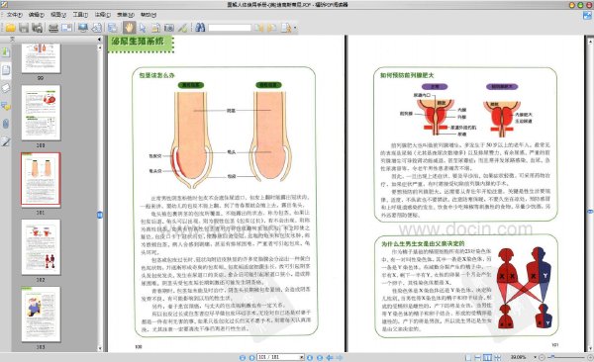Image resolution: width=594 pixels, height=362 pixels.
Task: Click the panel splitter handle button
Action: 100,215
